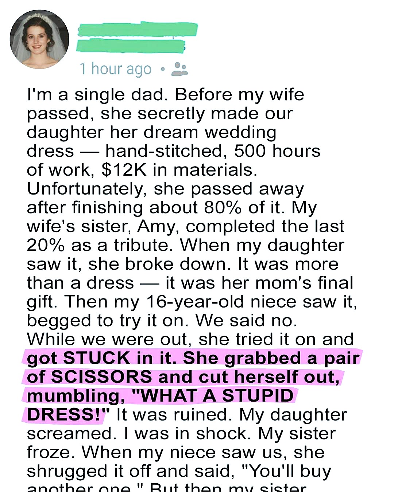Click the highlighted word "STUCK"

(x=97, y=358)
